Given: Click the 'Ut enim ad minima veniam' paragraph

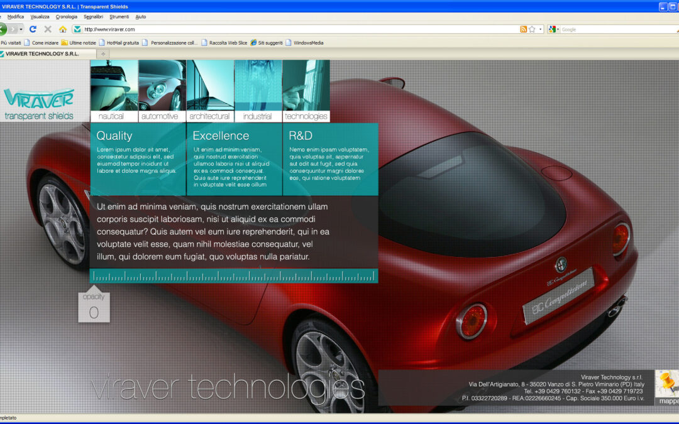Looking at the screenshot, I should (x=213, y=231).
